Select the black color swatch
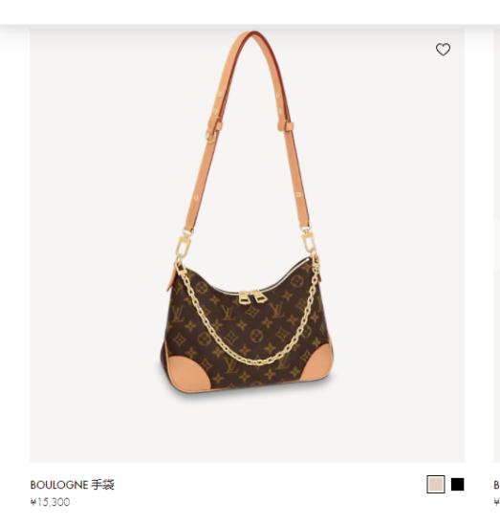Screen dimensions: 500x525 click(x=458, y=484)
